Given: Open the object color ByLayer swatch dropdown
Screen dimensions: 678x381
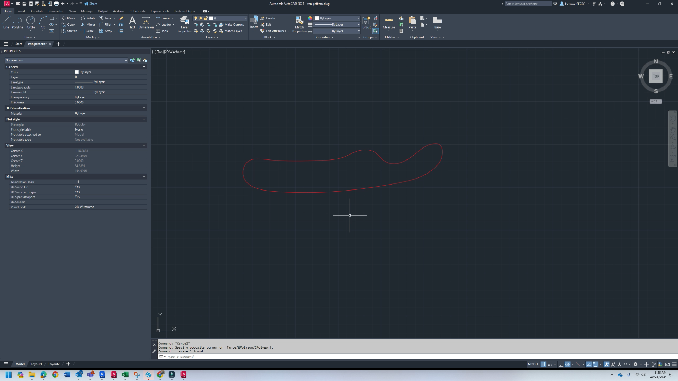Looking at the screenshot, I should coord(337,18).
